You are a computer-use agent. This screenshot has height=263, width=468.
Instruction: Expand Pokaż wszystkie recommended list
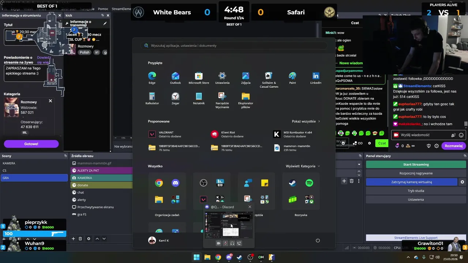coord(306,121)
